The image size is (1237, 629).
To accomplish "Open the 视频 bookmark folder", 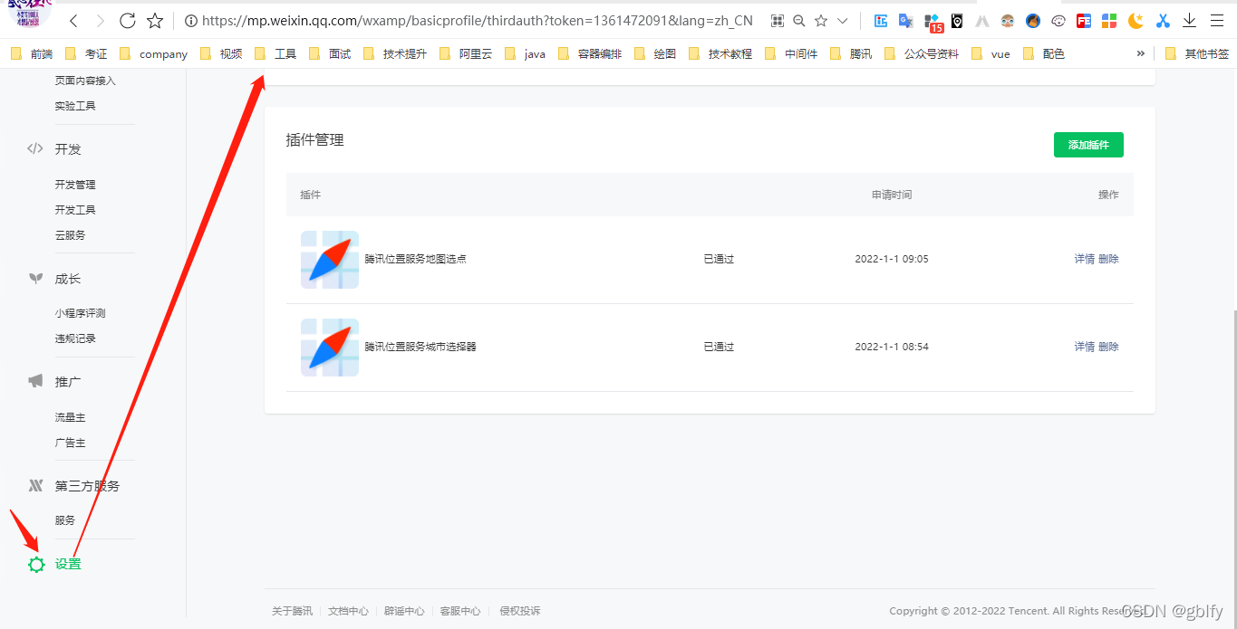I will pyautogui.click(x=221, y=53).
